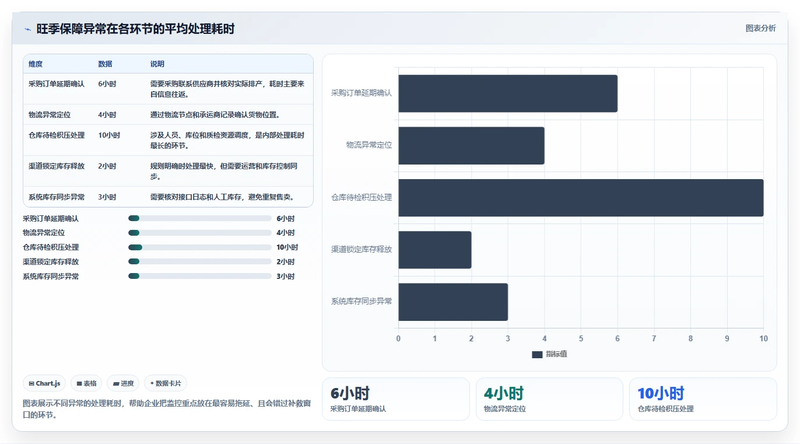Click the 2小时 value in the table
Image resolution: width=800 pixels, height=444 pixels.
(107, 166)
